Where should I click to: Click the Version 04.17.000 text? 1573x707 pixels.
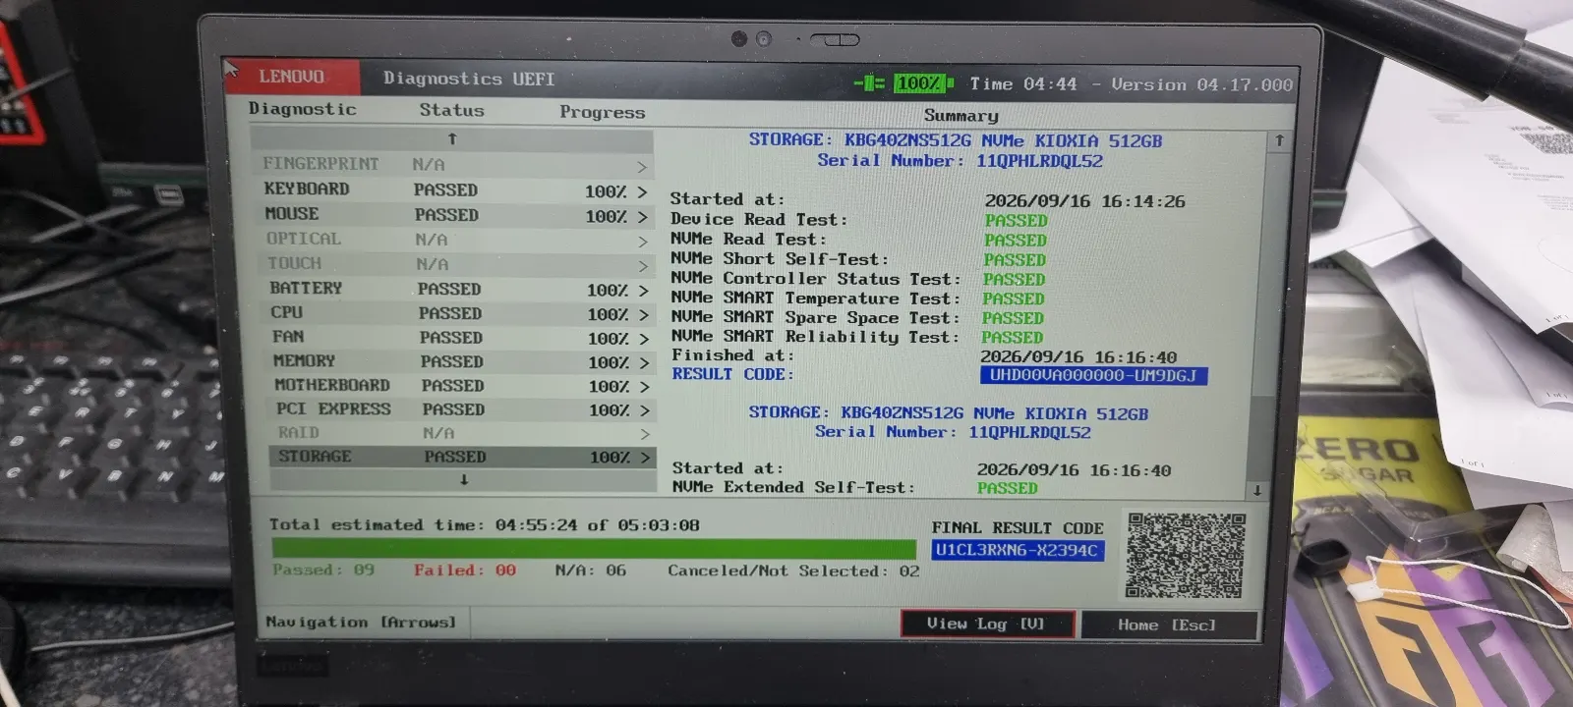tap(1201, 85)
